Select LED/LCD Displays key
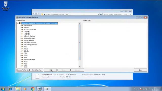This screenshot has height=91, width=162. (x=29, y=36)
